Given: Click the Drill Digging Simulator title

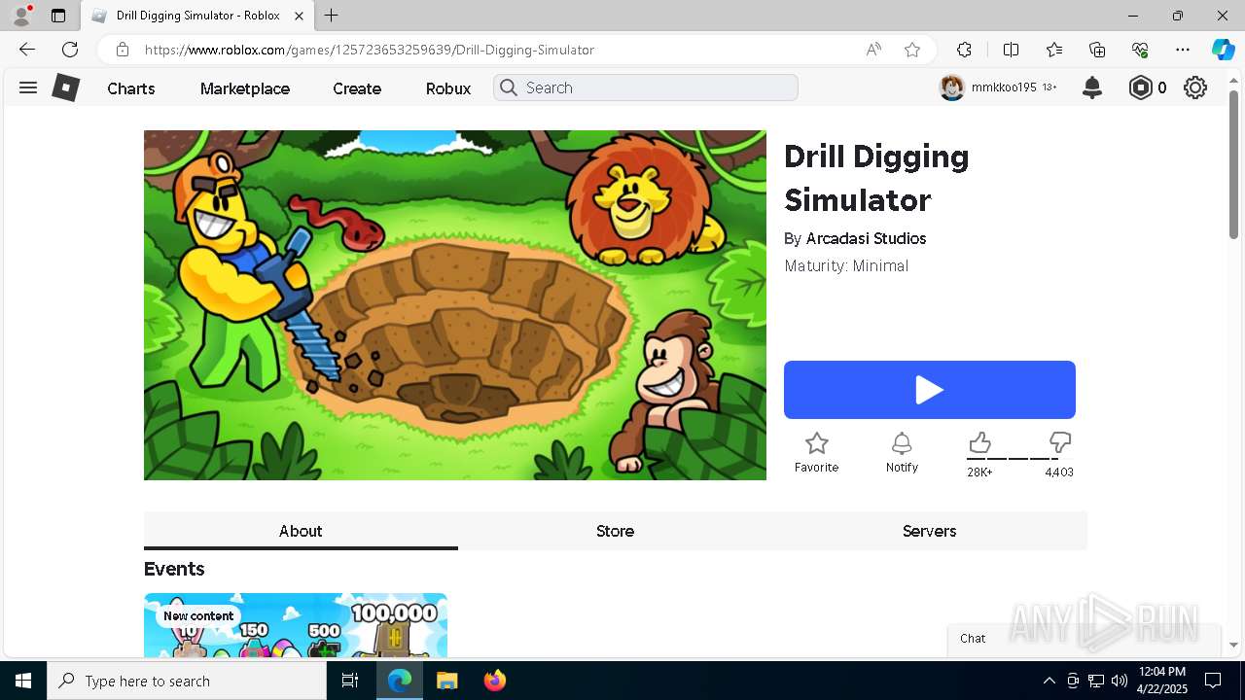Looking at the screenshot, I should [876, 178].
